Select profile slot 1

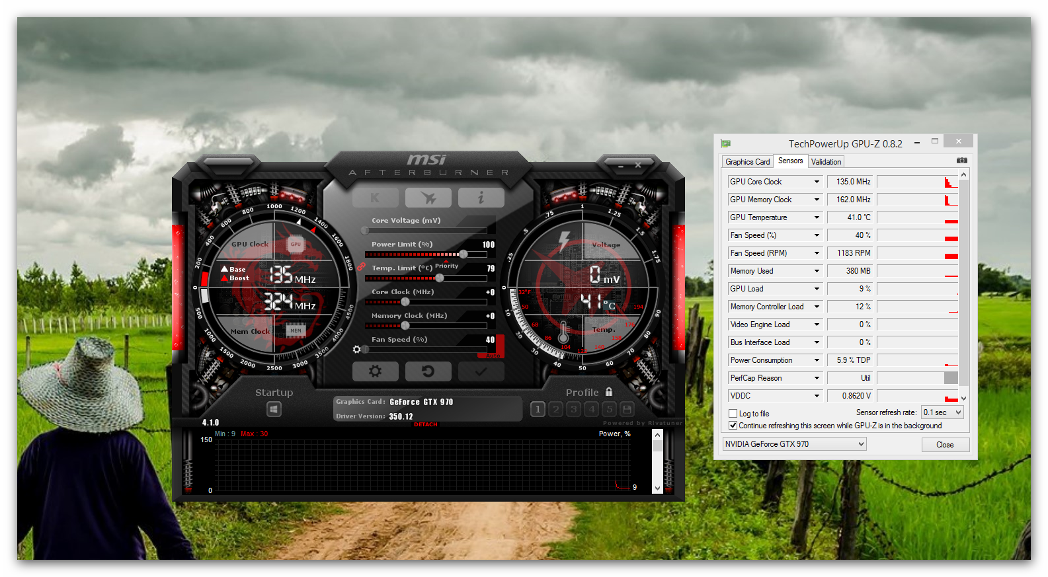(538, 410)
